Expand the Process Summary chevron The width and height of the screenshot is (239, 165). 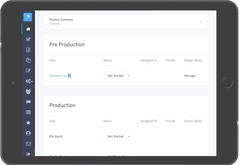(x=201, y=22)
